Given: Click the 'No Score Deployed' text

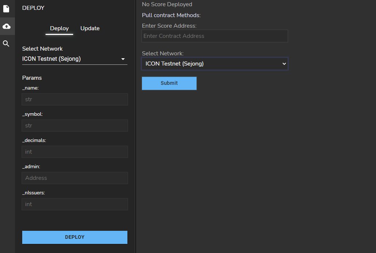Looking at the screenshot, I should pyautogui.click(x=167, y=4).
